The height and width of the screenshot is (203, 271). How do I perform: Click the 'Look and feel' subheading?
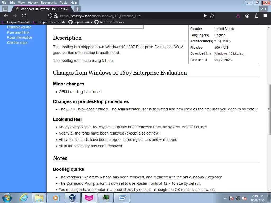pos(67,119)
